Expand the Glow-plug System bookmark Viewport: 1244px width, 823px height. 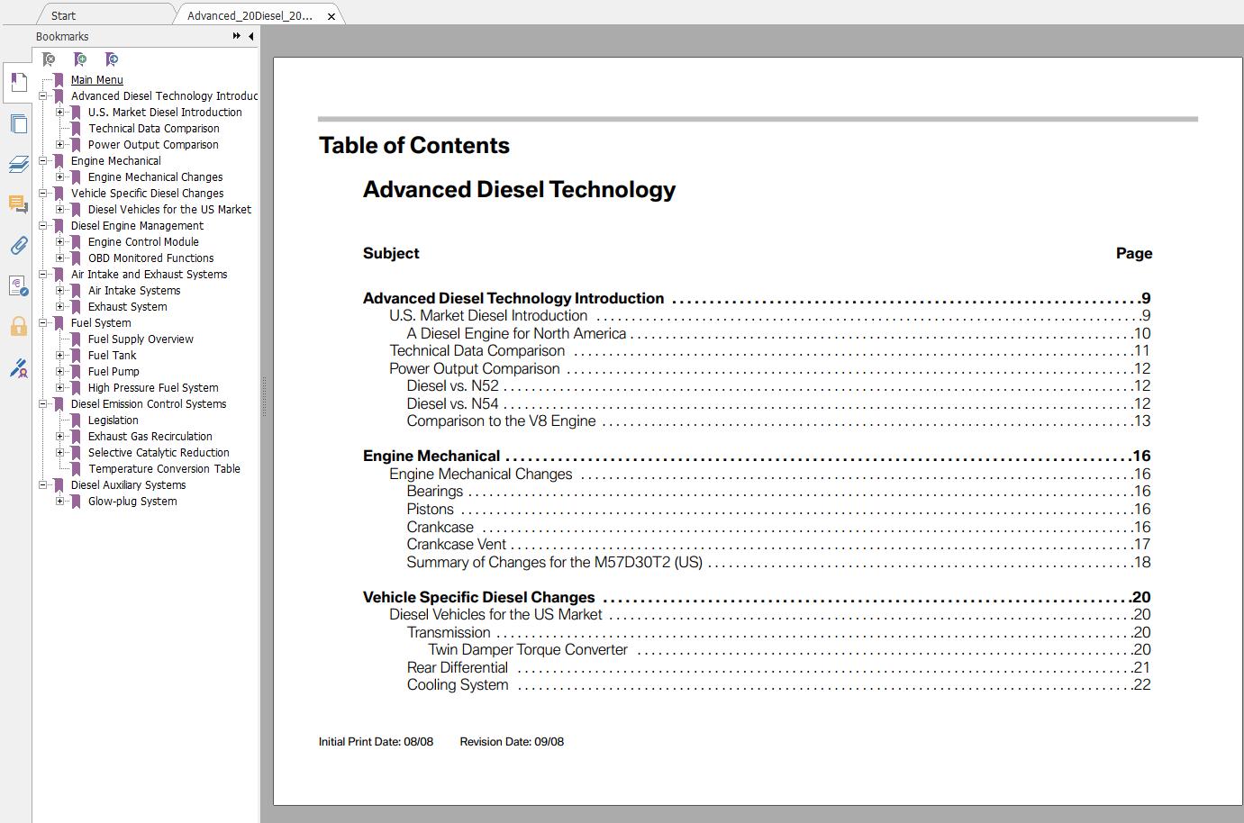pos(60,502)
